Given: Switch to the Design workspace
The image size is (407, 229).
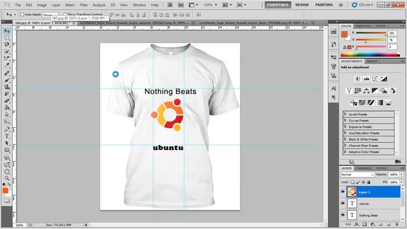Looking at the screenshot, I should [302, 5].
